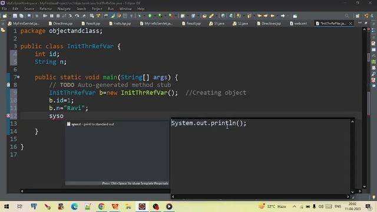
Task: Click the Resume debug icon
Action: (45, 16)
